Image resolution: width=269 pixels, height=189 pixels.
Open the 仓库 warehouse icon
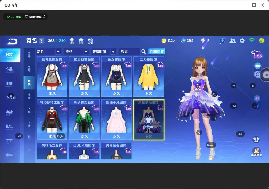coord(81,41)
